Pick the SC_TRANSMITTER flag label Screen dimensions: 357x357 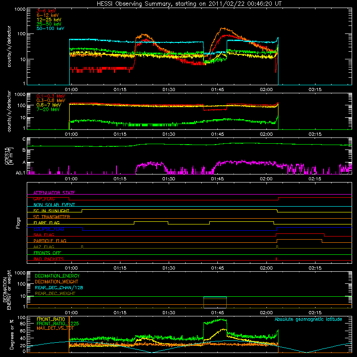[51, 217]
